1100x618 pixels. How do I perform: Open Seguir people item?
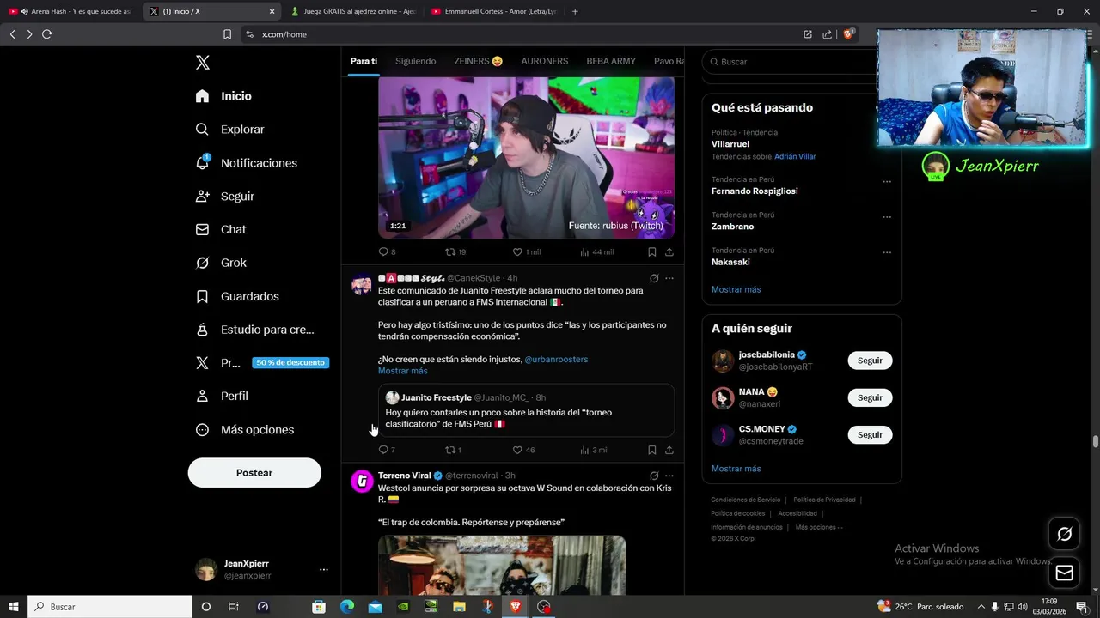tap(224, 197)
